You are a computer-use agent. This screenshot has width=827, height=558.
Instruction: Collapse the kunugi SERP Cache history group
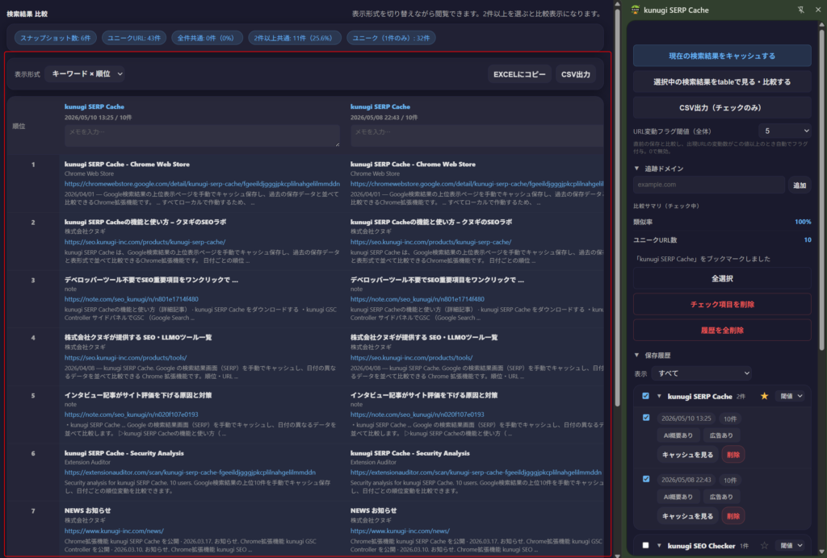coord(659,397)
